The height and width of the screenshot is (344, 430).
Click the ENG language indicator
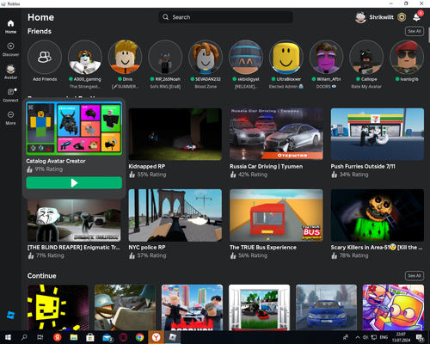coord(384,337)
